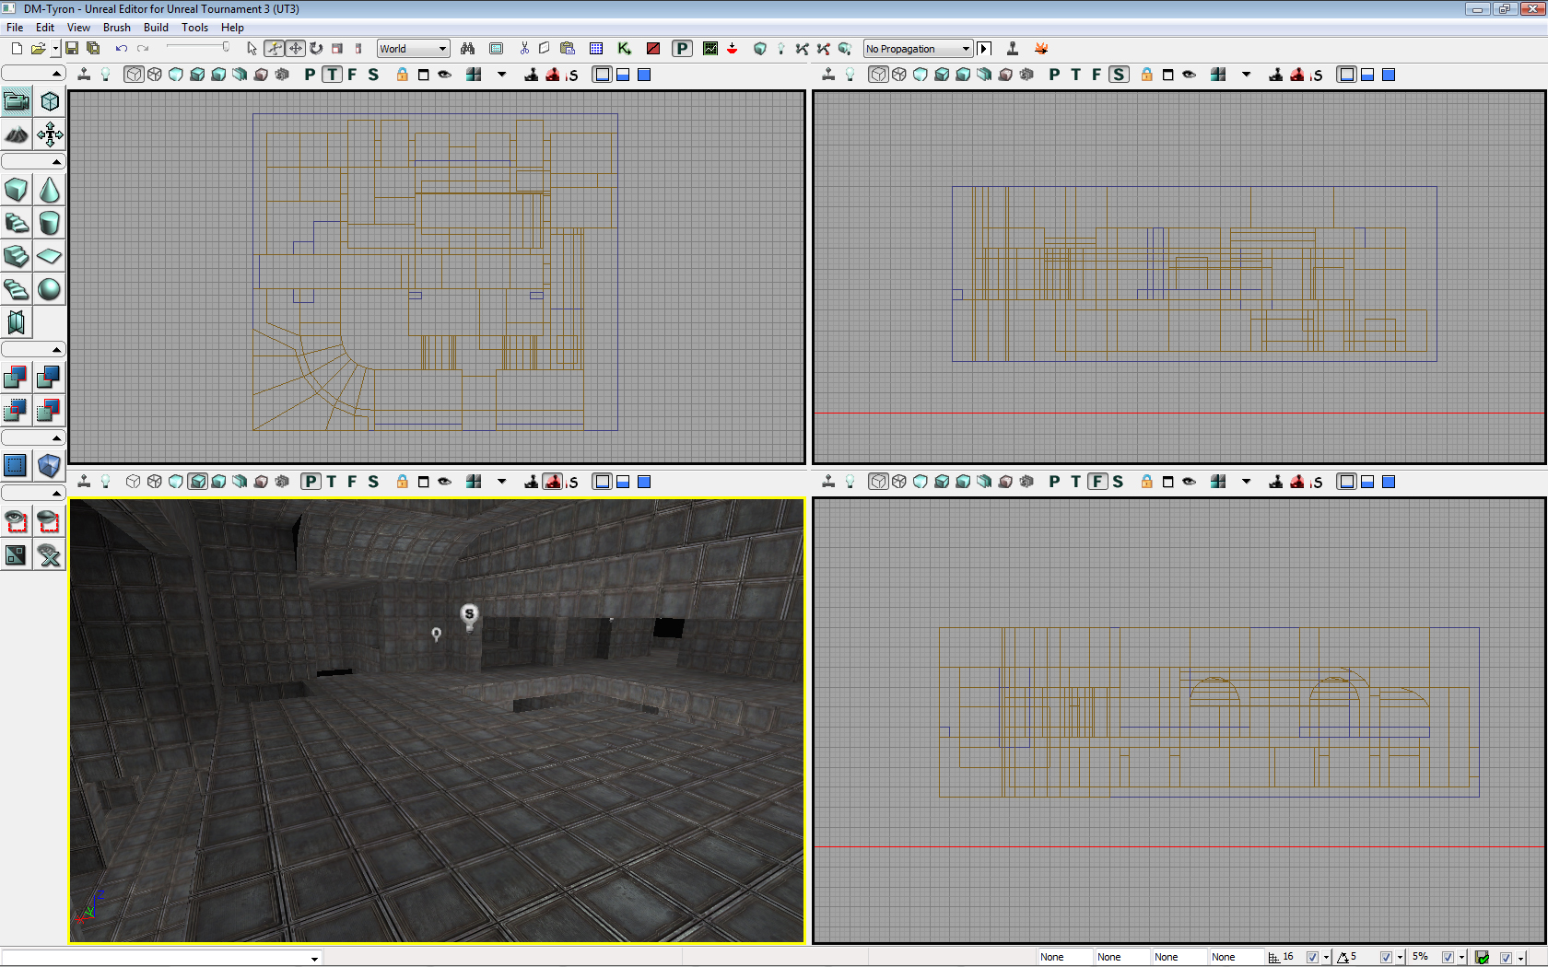The width and height of the screenshot is (1548, 967).
Task: Create a Sheet builder brush
Action: tap(50, 256)
